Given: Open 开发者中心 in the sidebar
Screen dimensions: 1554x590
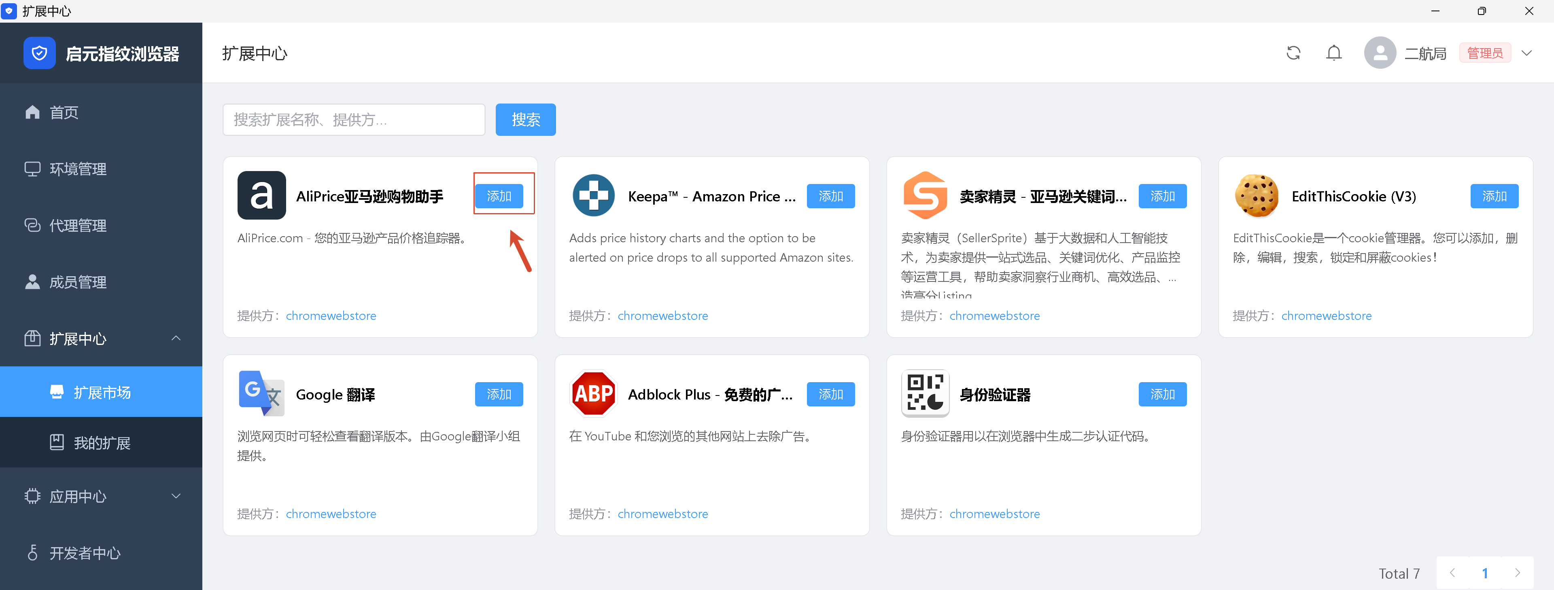Looking at the screenshot, I should (101, 553).
